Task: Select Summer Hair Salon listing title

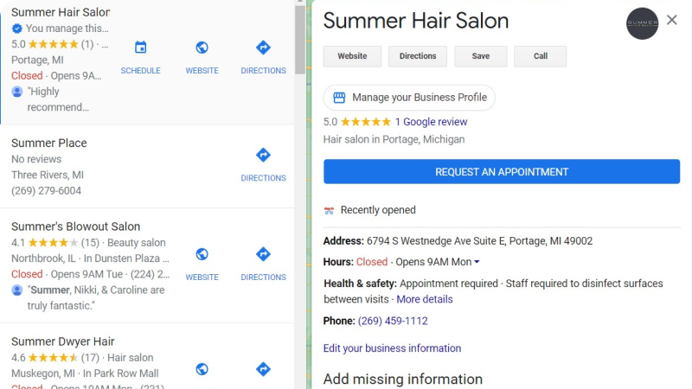Action: click(x=61, y=12)
